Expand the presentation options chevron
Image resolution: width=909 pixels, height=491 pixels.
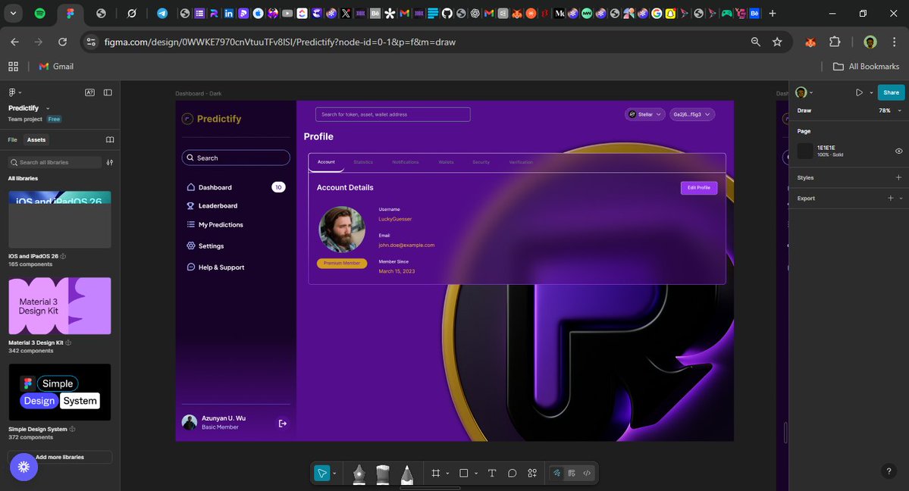click(x=871, y=92)
